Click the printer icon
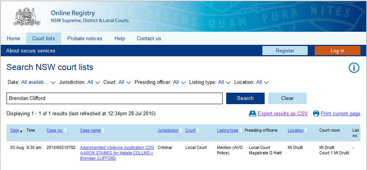This screenshot has width=367, height=170. [x=316, y=113]
